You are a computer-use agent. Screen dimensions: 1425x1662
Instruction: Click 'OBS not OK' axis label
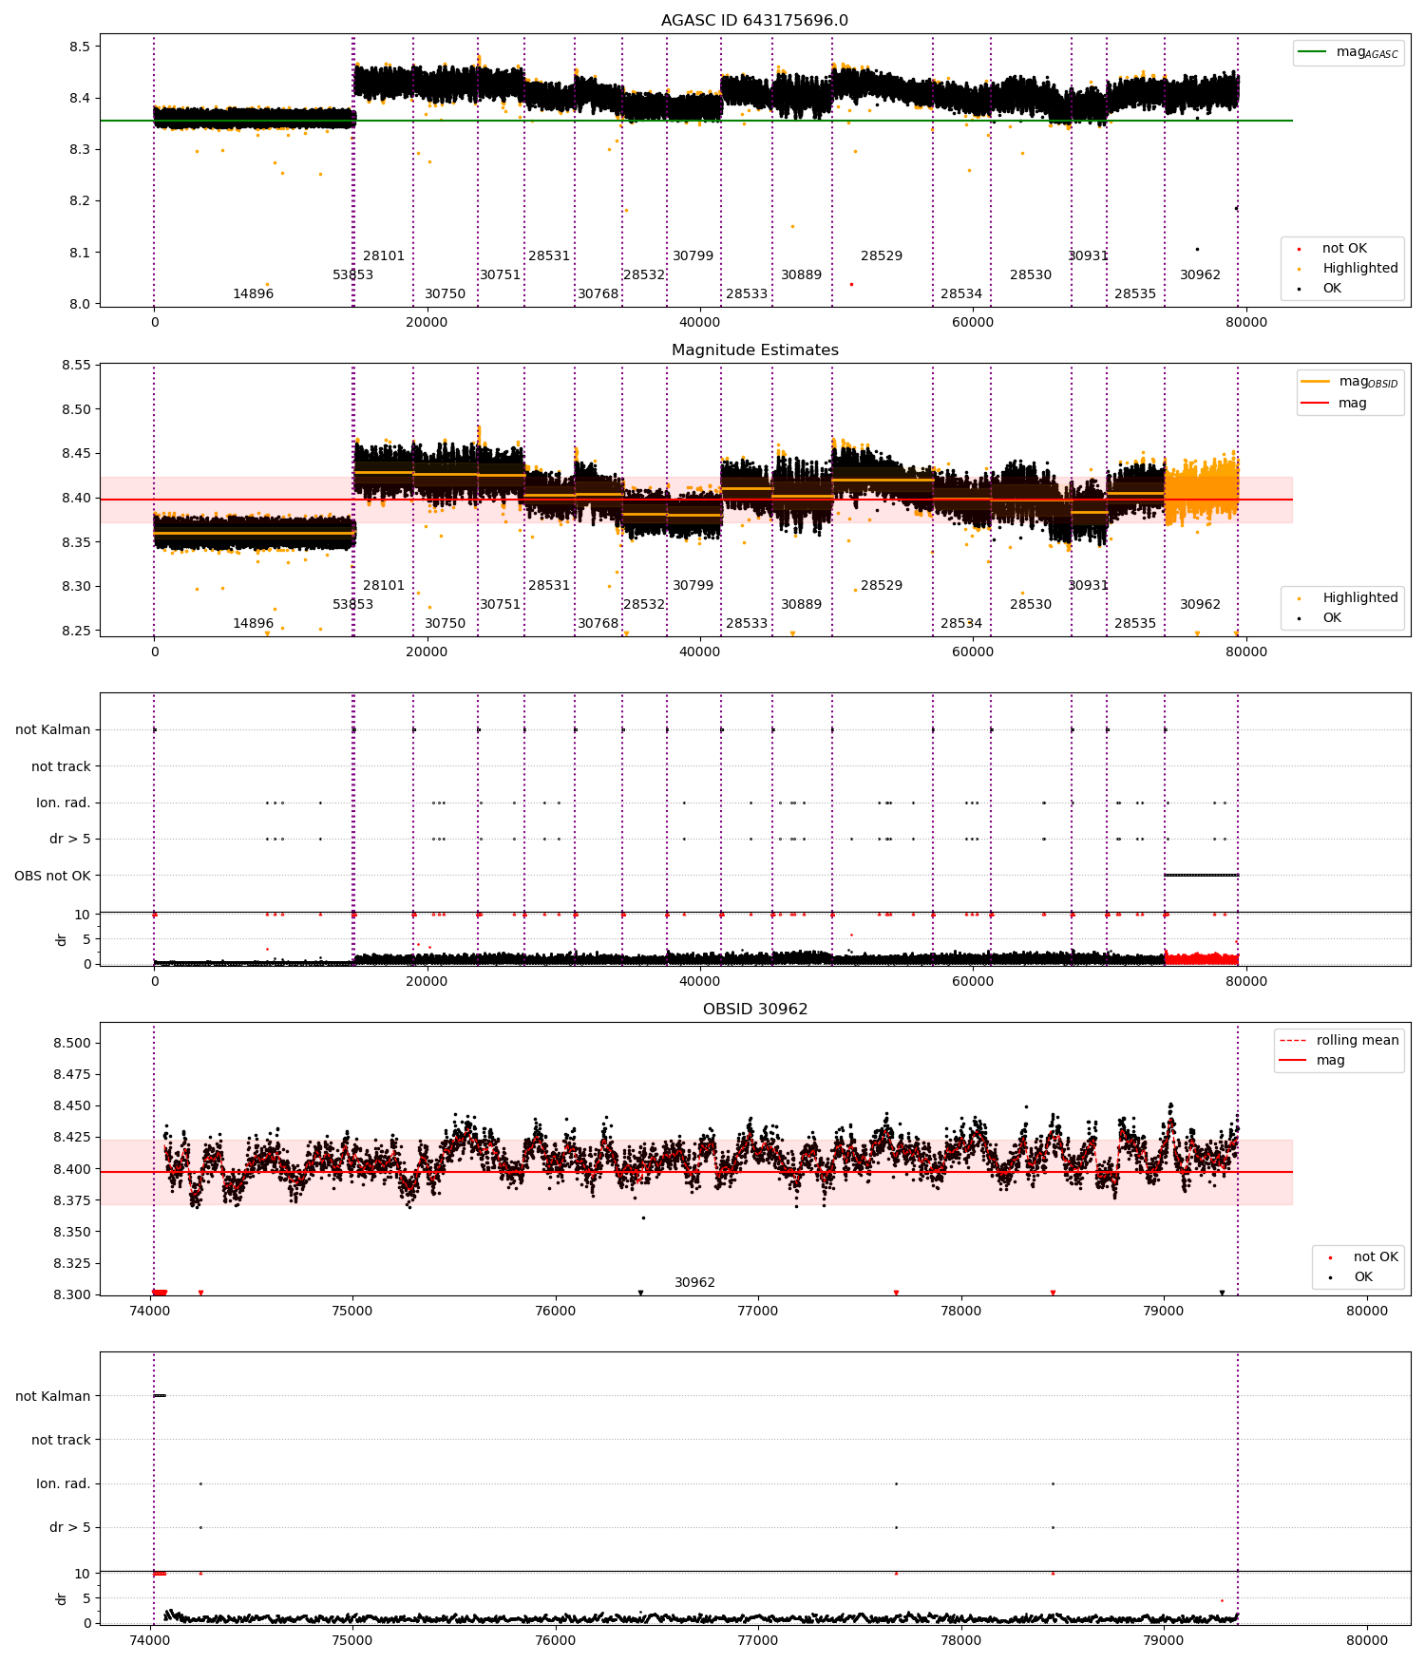[x=52, y=876]
